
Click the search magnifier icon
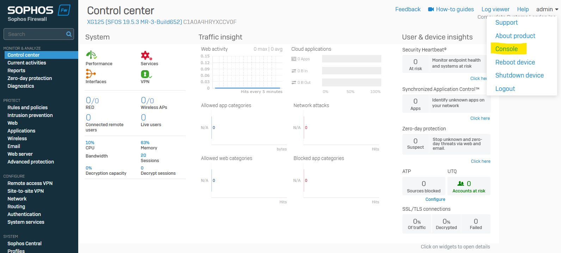(69, 34)
